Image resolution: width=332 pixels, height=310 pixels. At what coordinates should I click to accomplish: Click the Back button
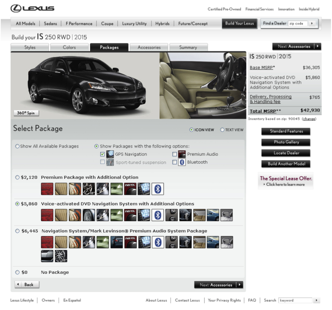(x=27, y=285)
